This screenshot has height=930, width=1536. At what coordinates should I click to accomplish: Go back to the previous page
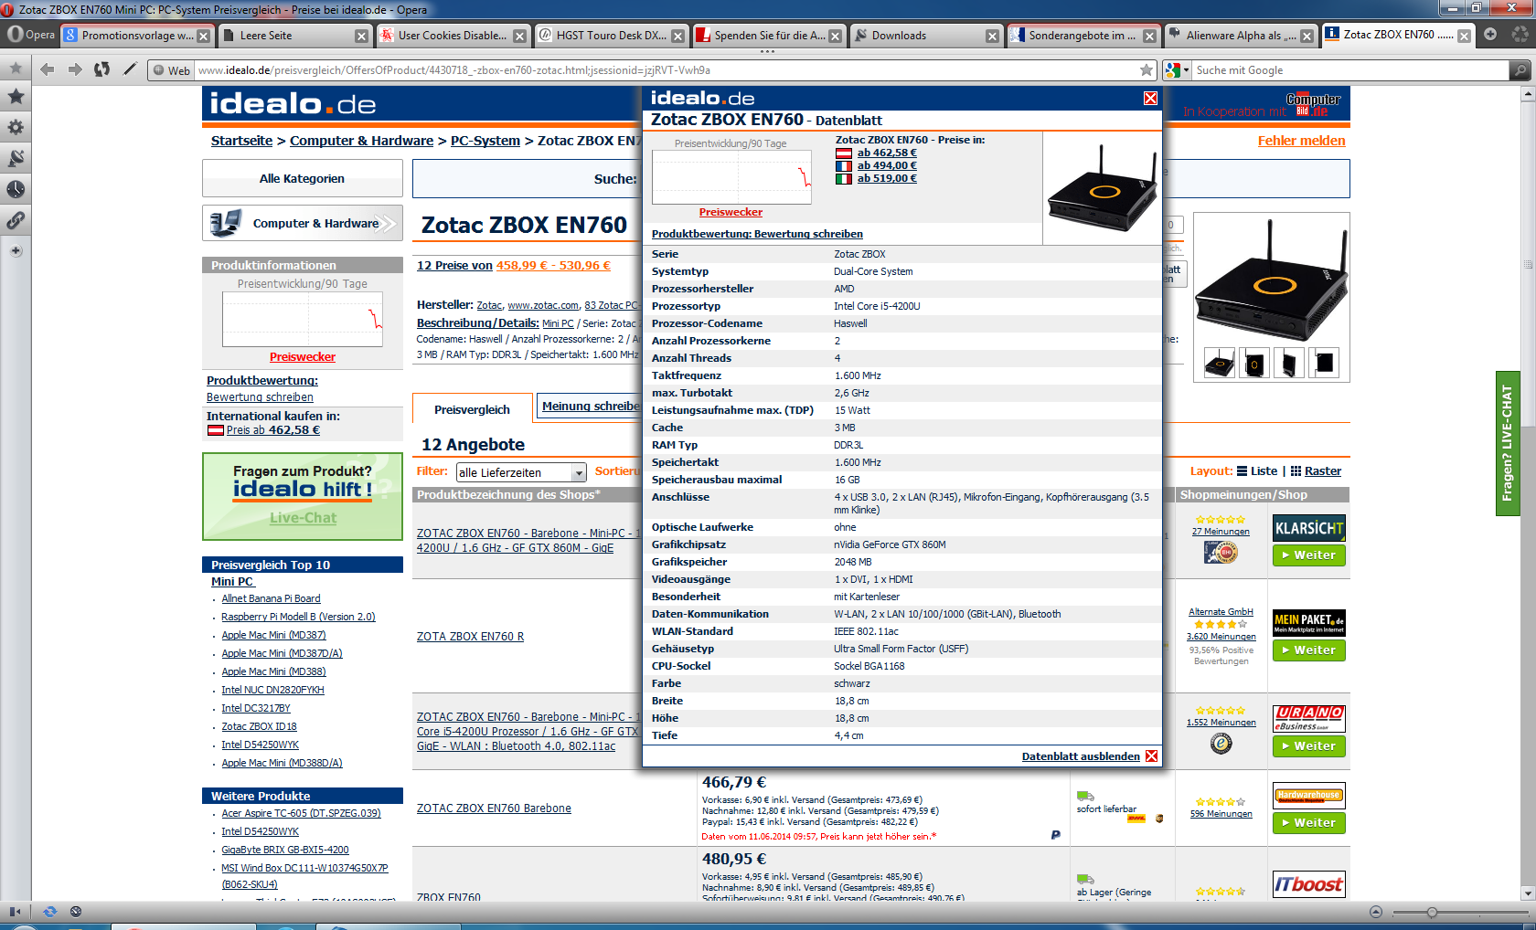(x=48, y=69)
